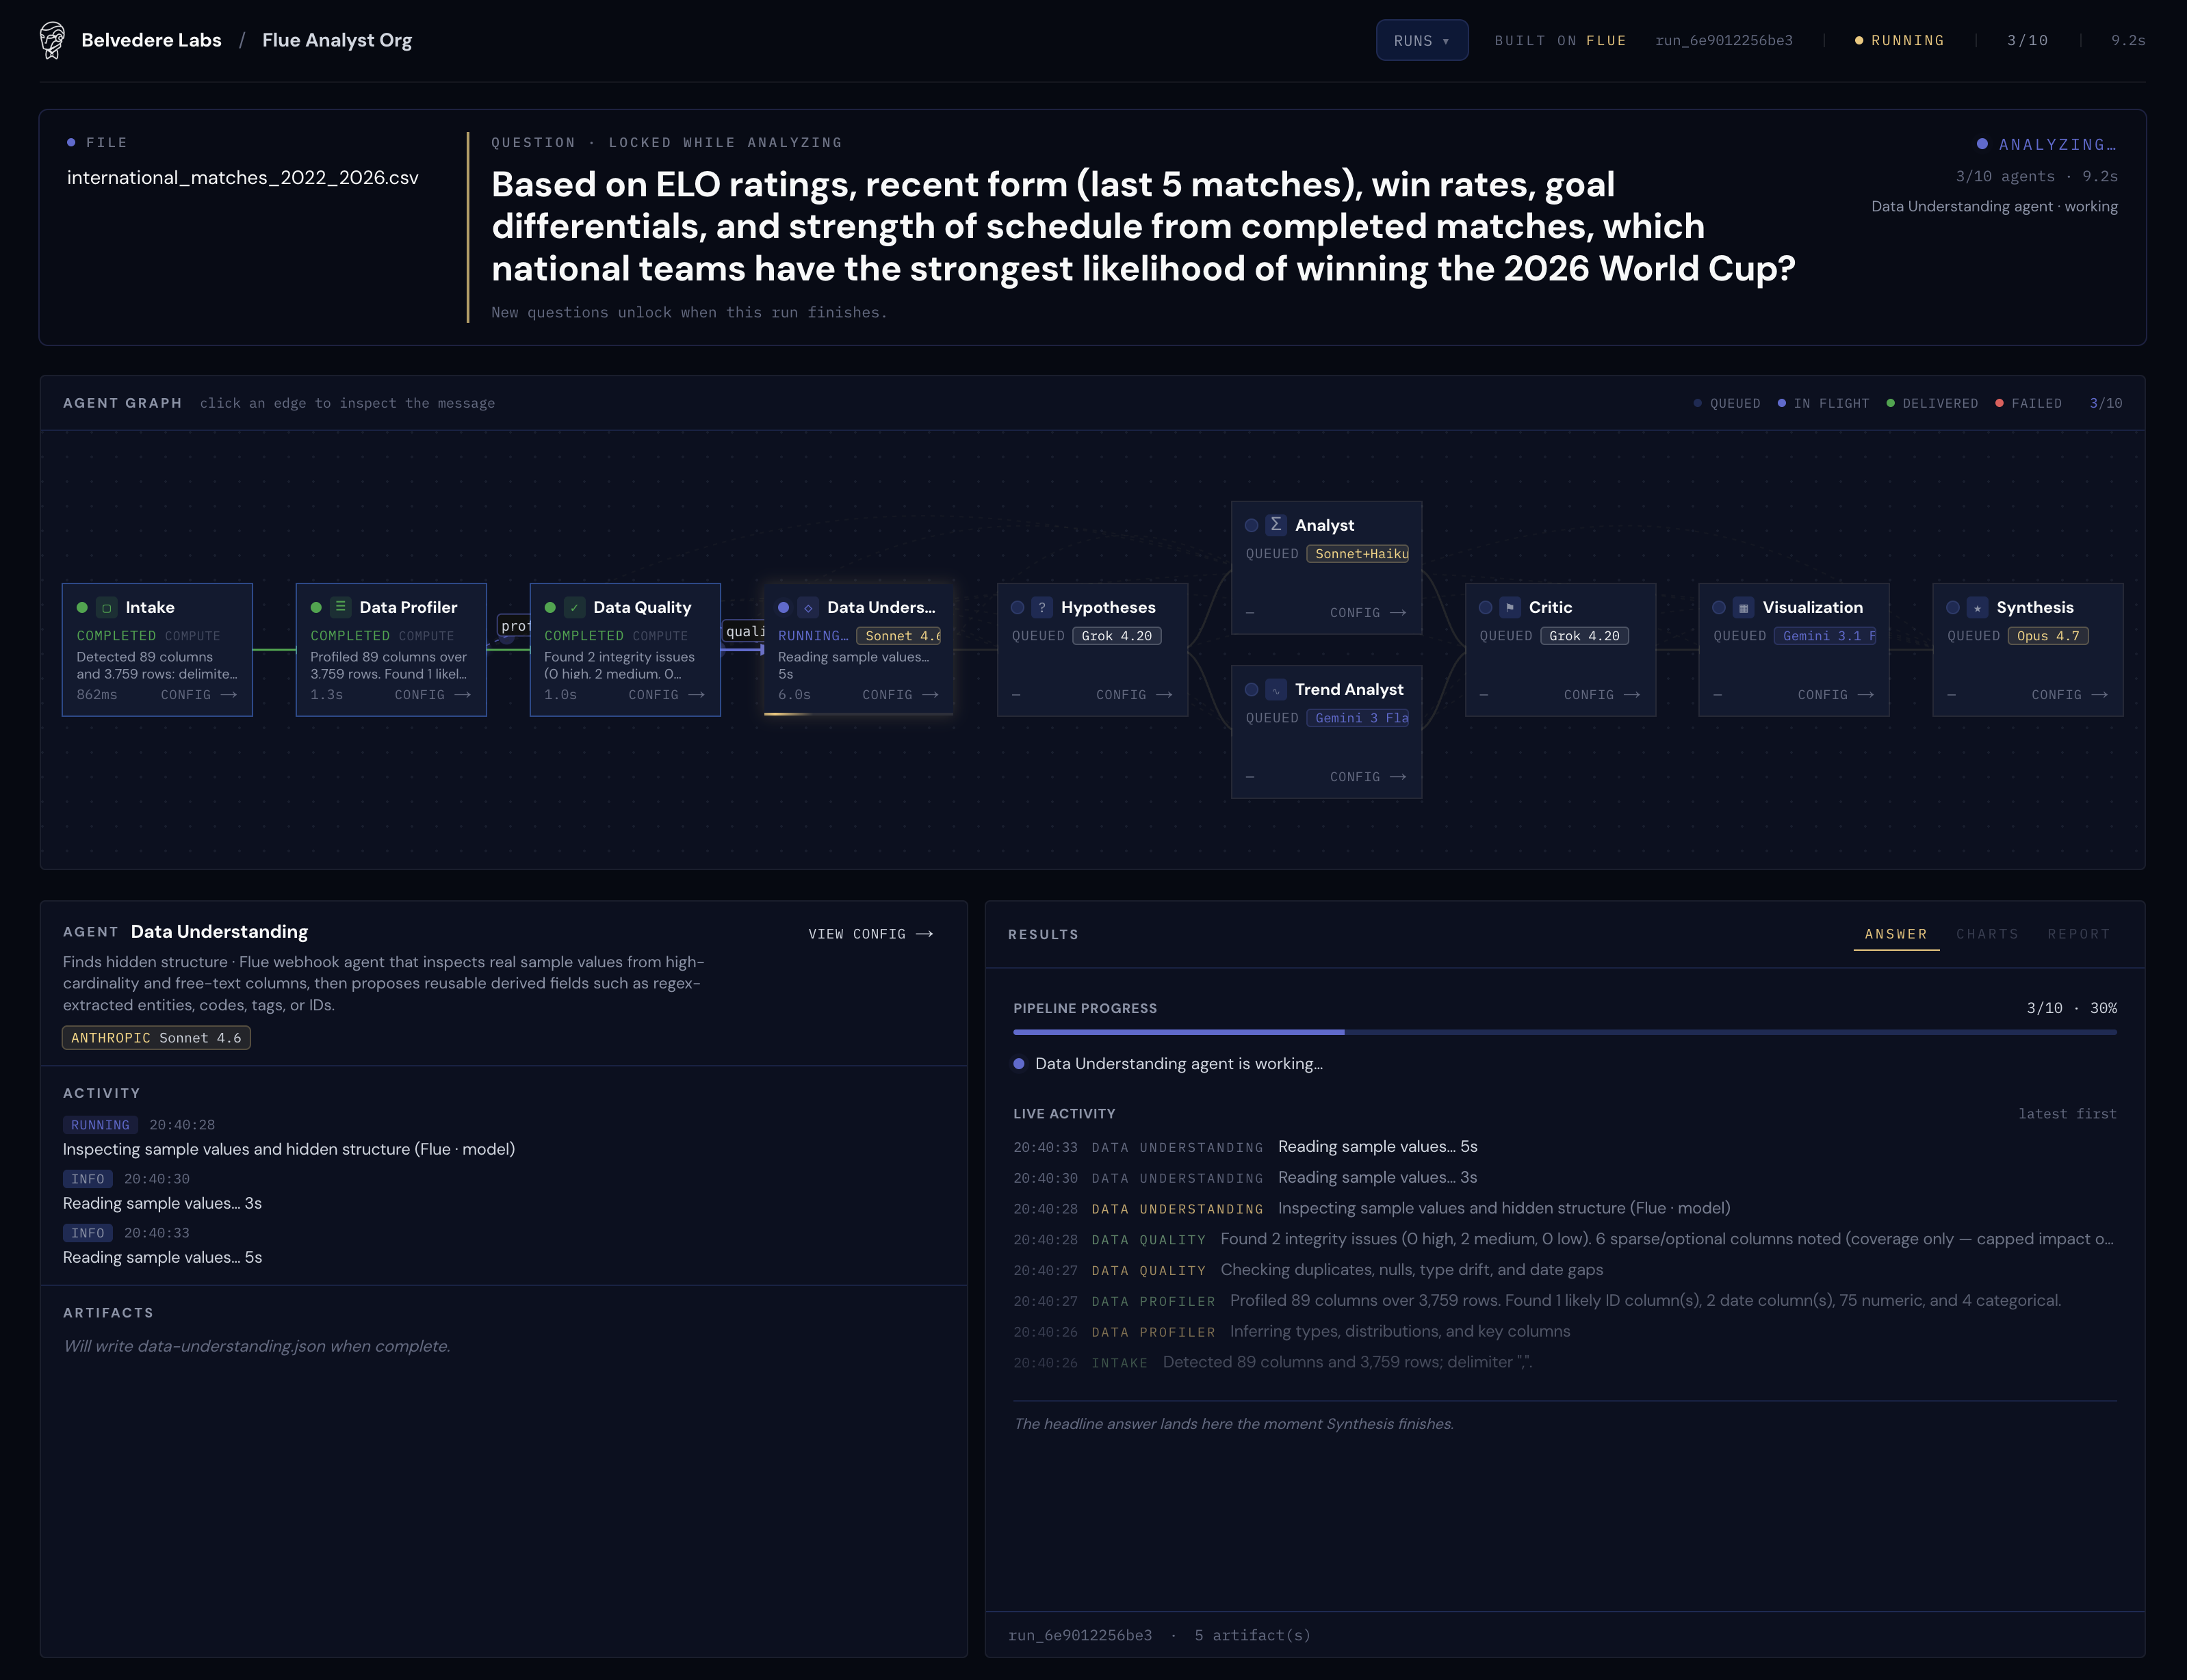Viewport: 2187px width, 1680px height.
Task: Switch to the CHARTS results tab
Action: pos(1987,934)
